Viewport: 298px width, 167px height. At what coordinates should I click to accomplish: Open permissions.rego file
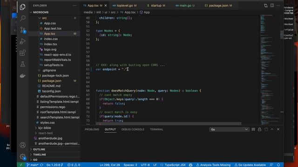click(53, 107)
